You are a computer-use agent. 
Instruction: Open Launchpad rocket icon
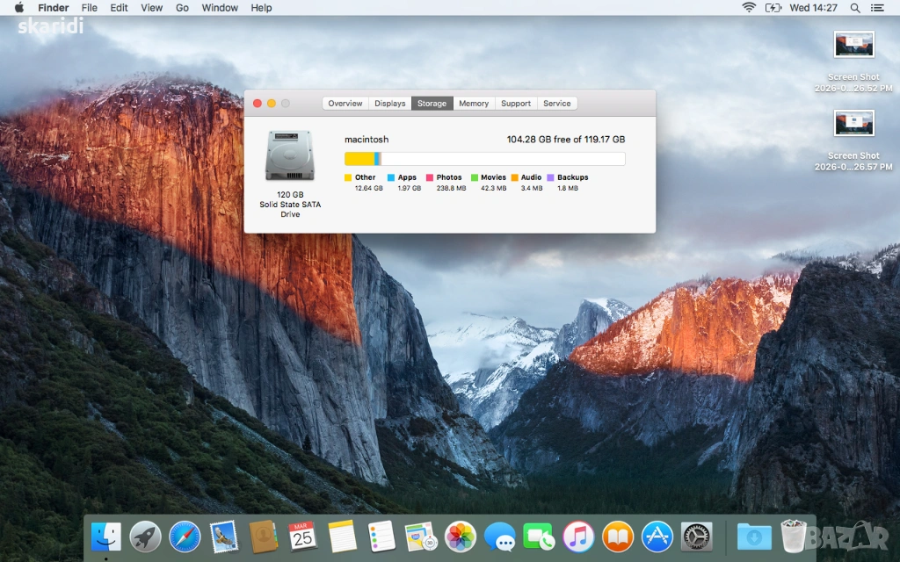click(x=145, y=536)
